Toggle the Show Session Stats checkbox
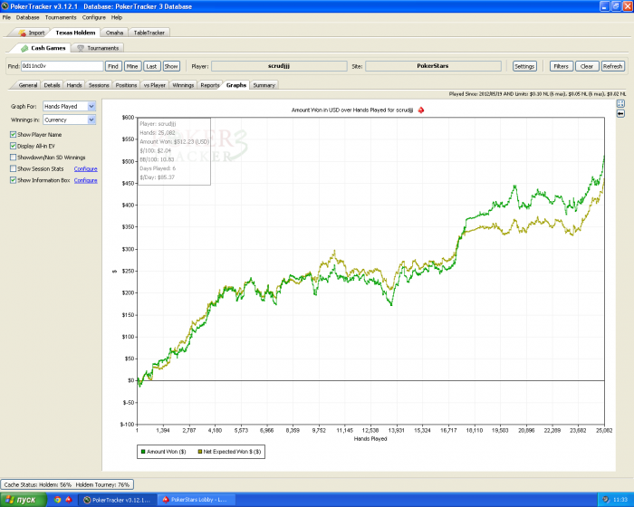Viewport: 634px width, 507px height. tap(13, 168)
